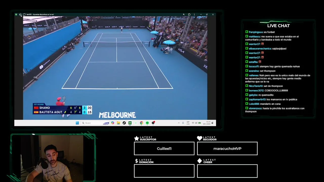
Task: Select estafita's chat message
Action: (253, 62)
